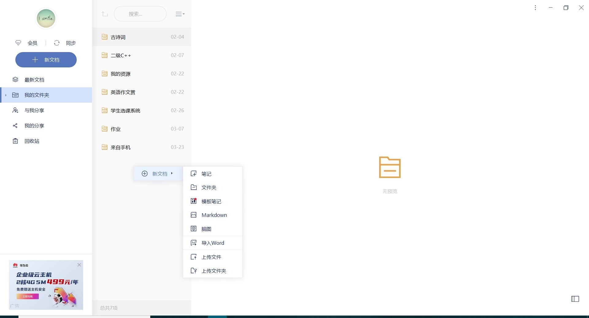Close the Huawei Cloud ad banner

coord(79,265)
